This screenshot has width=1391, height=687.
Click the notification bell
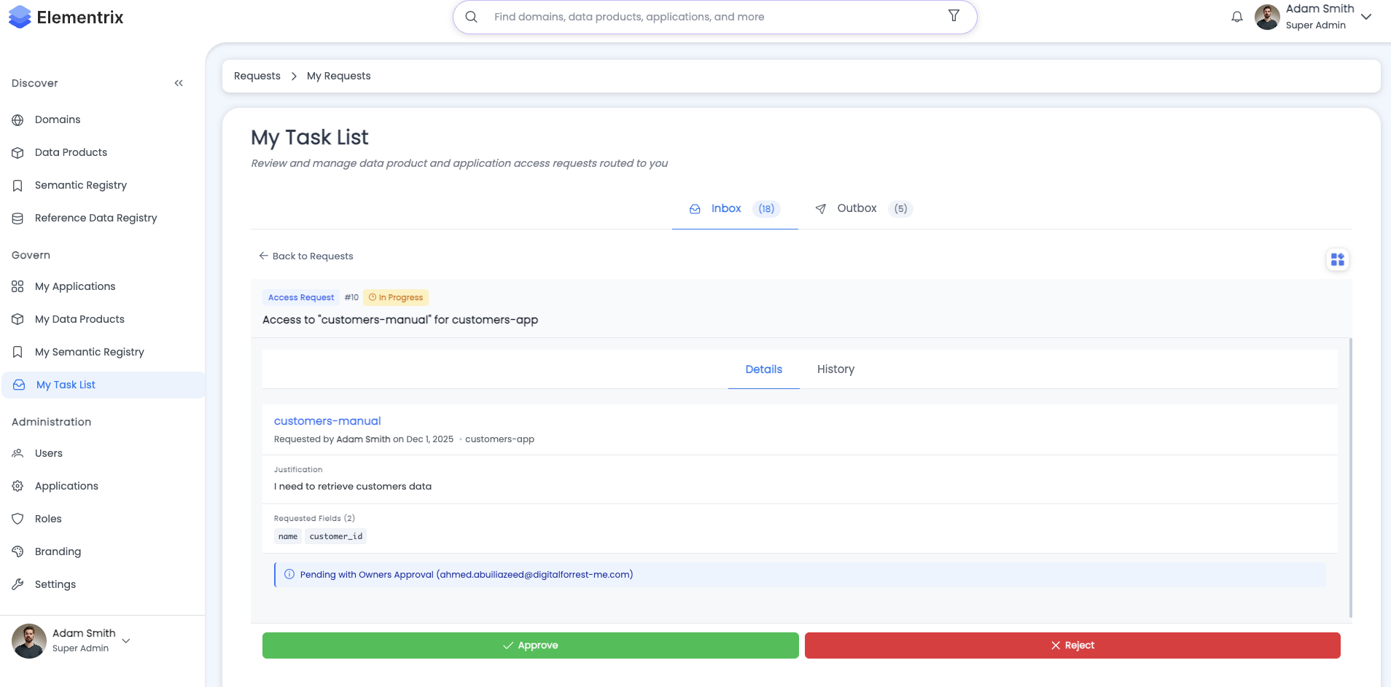click(1237, 16)
